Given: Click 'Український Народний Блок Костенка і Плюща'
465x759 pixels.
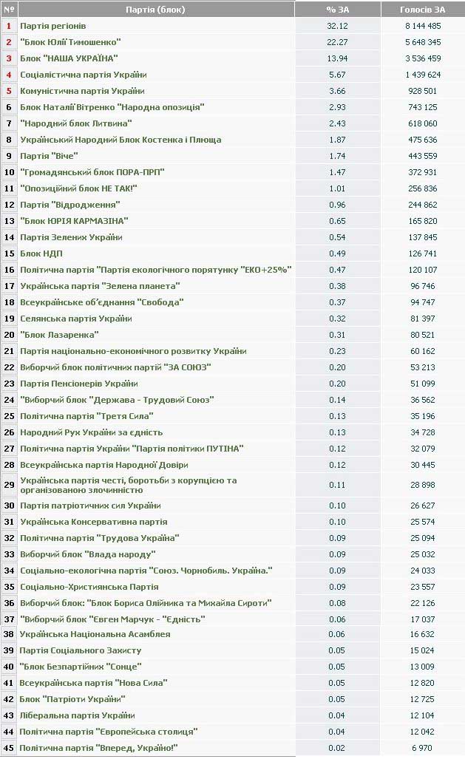Looking at the screenshot, I should click(x=121, y=140).
